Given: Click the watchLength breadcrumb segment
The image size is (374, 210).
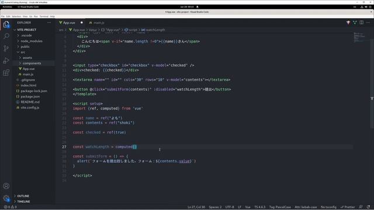Looking at the screenshot, I should 153,30.
